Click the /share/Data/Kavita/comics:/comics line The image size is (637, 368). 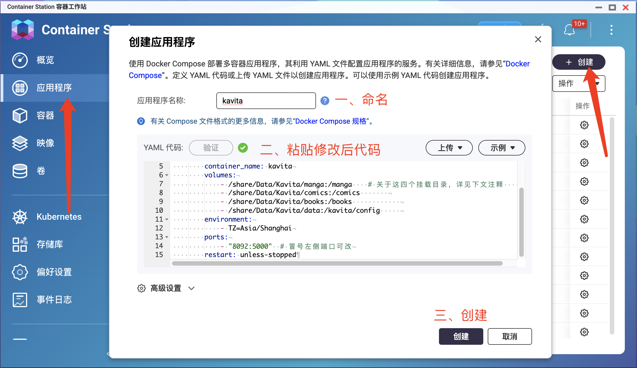coord(294,193)
